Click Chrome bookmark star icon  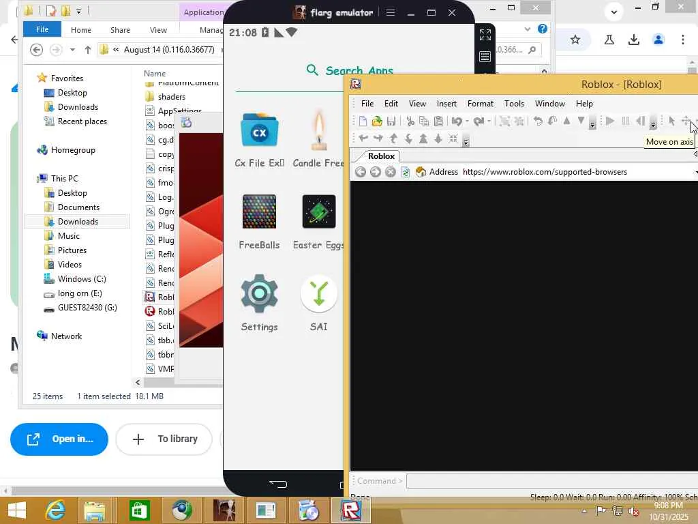[x=575, y=40]
